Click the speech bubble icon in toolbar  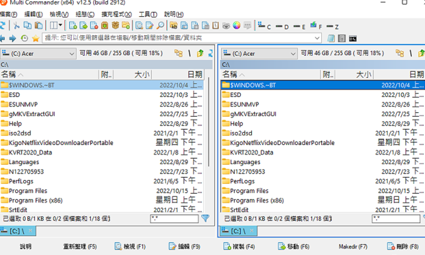pyautogui.click(x=247, y=25)
